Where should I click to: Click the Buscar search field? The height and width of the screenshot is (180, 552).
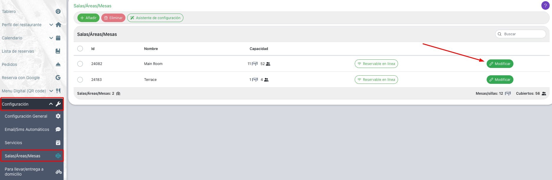[x=520, y=34]
